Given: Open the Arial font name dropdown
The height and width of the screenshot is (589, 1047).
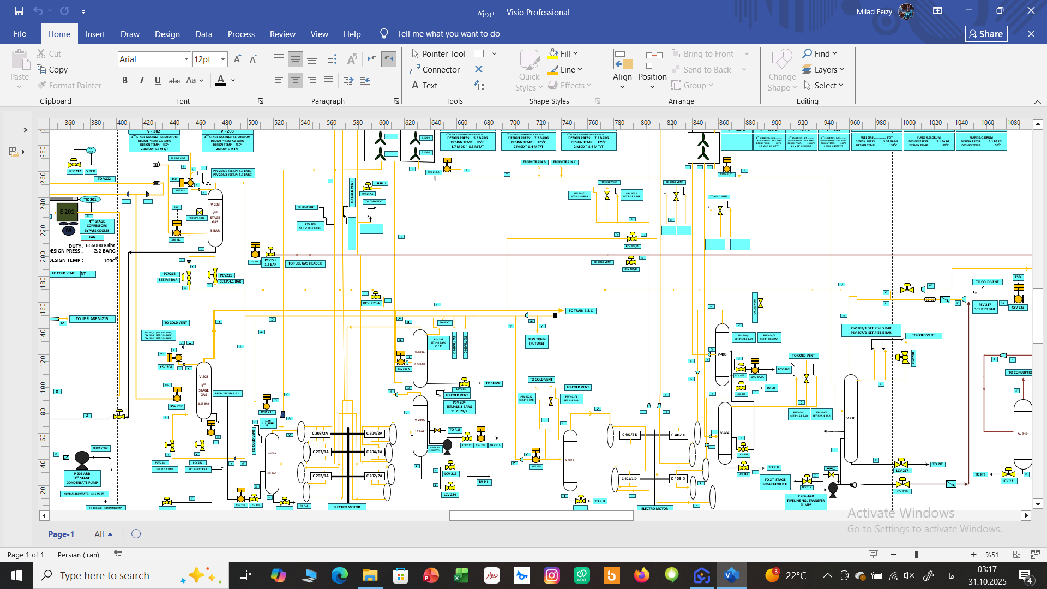Looking at the screenshot, I should (x=186, y=59).
